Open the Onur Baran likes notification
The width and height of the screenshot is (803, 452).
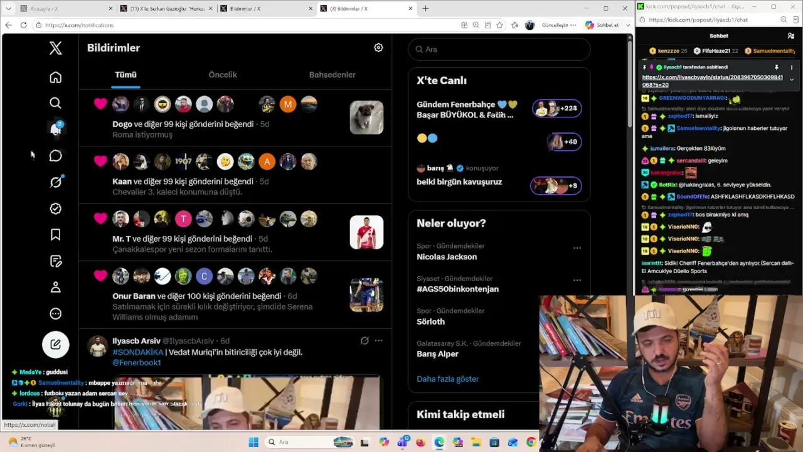click(x=235, y=295)
